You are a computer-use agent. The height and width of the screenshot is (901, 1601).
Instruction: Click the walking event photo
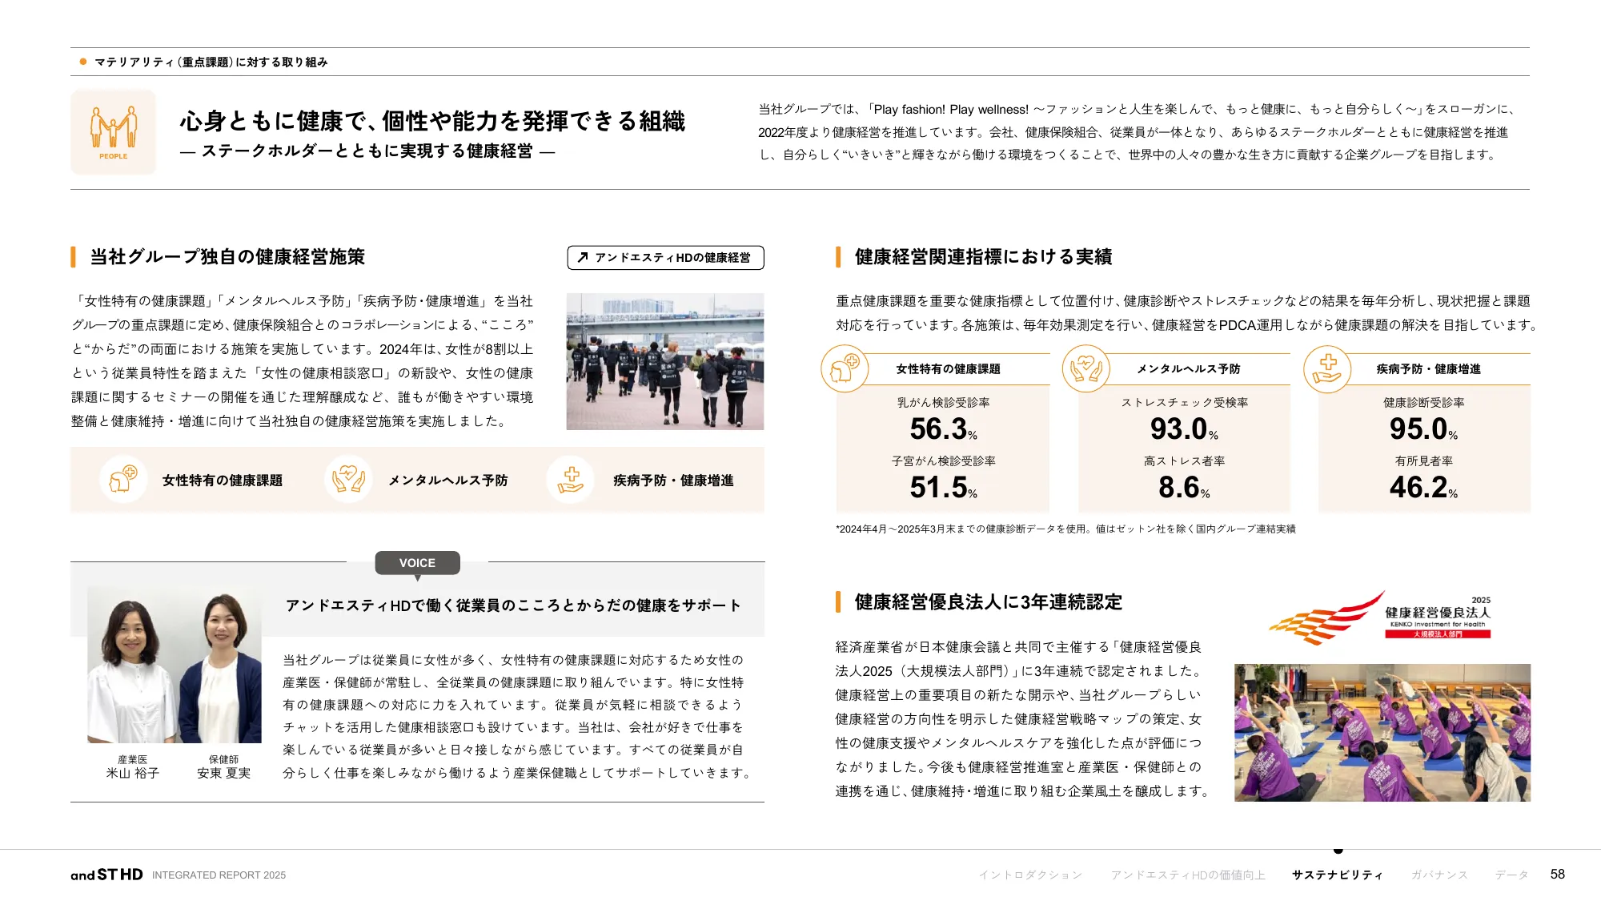(x=664, y=361)
